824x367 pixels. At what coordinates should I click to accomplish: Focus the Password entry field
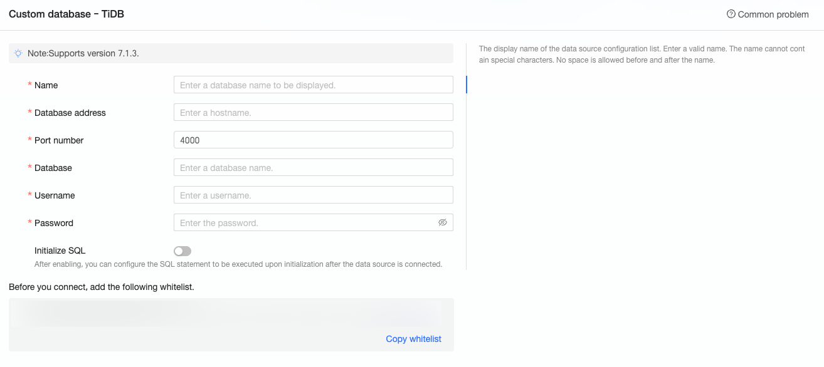point(305,223)
